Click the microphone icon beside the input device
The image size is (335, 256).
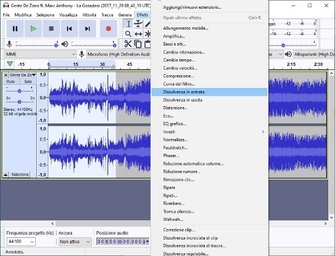81,54
